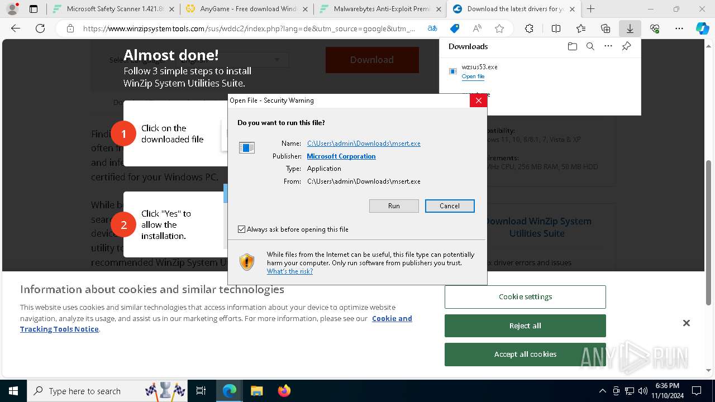Click the read aloud icon
The image size is (715, 402).
point(477,28)
